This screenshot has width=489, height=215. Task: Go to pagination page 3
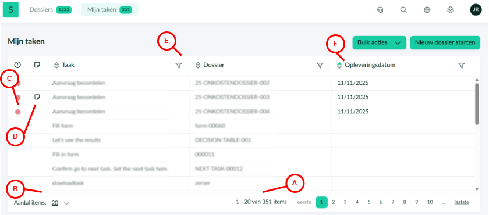point(345,202)
